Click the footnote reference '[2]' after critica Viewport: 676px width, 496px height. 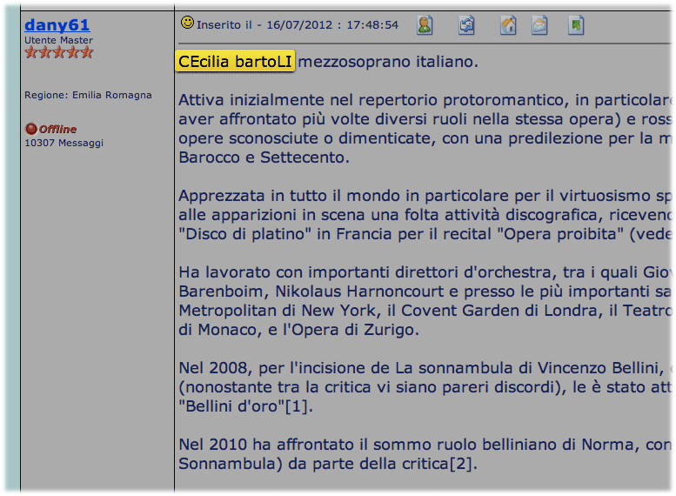point(463,464)
